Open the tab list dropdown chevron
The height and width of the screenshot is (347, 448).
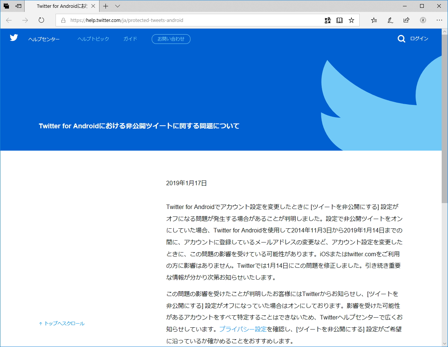117,6
